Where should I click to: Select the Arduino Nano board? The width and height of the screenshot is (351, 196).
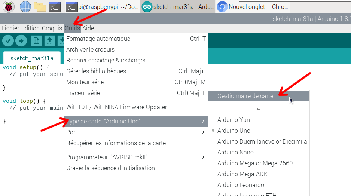tap(259, 152)
